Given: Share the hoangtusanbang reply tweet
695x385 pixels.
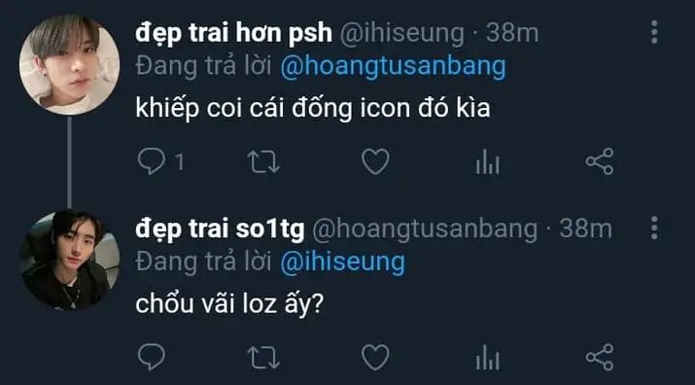Looking at the screenshot, I should [x=600, y=358].
